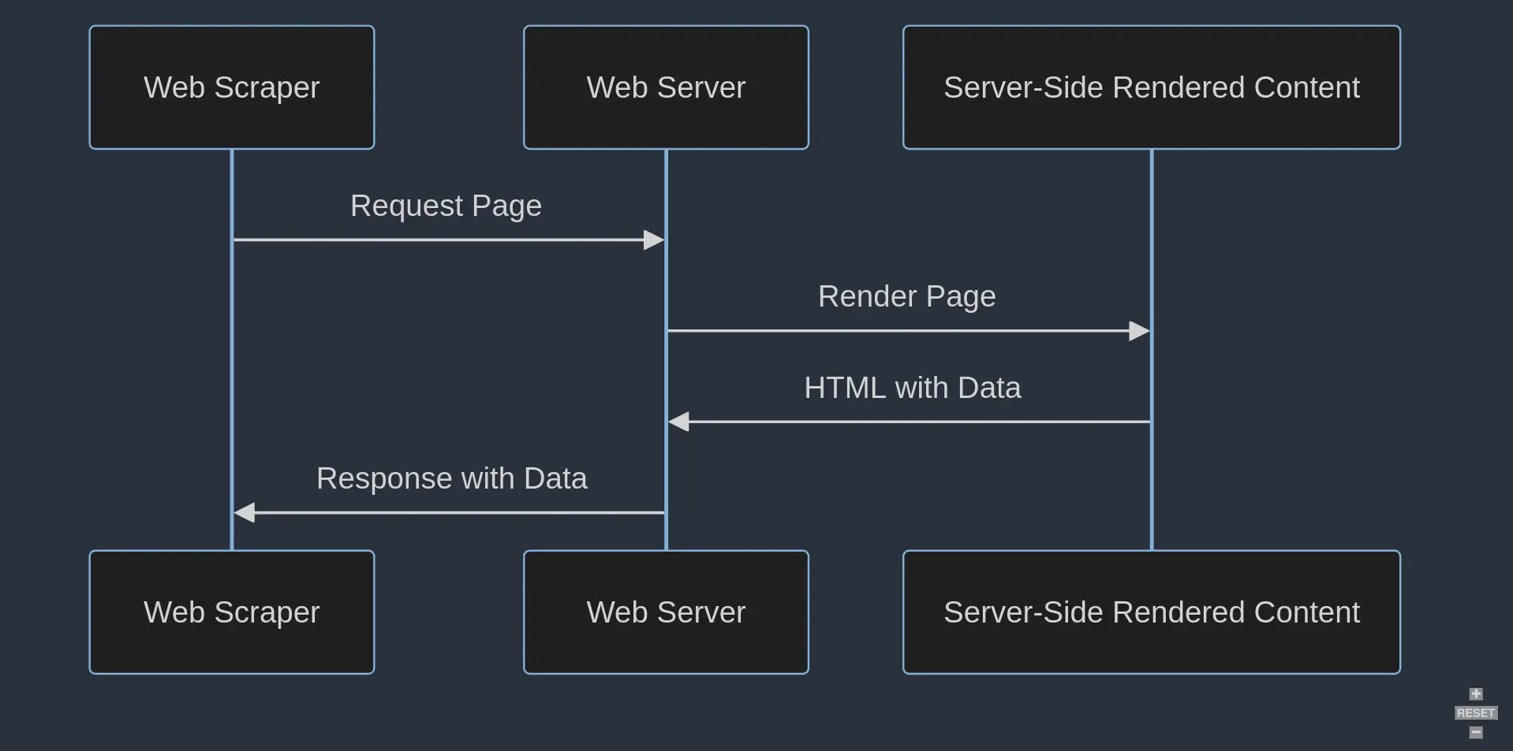The width and height of the screenshot is (1513, 751).
Task: Click the zoom in plus icon
Action: click(x=1475, y=694)
